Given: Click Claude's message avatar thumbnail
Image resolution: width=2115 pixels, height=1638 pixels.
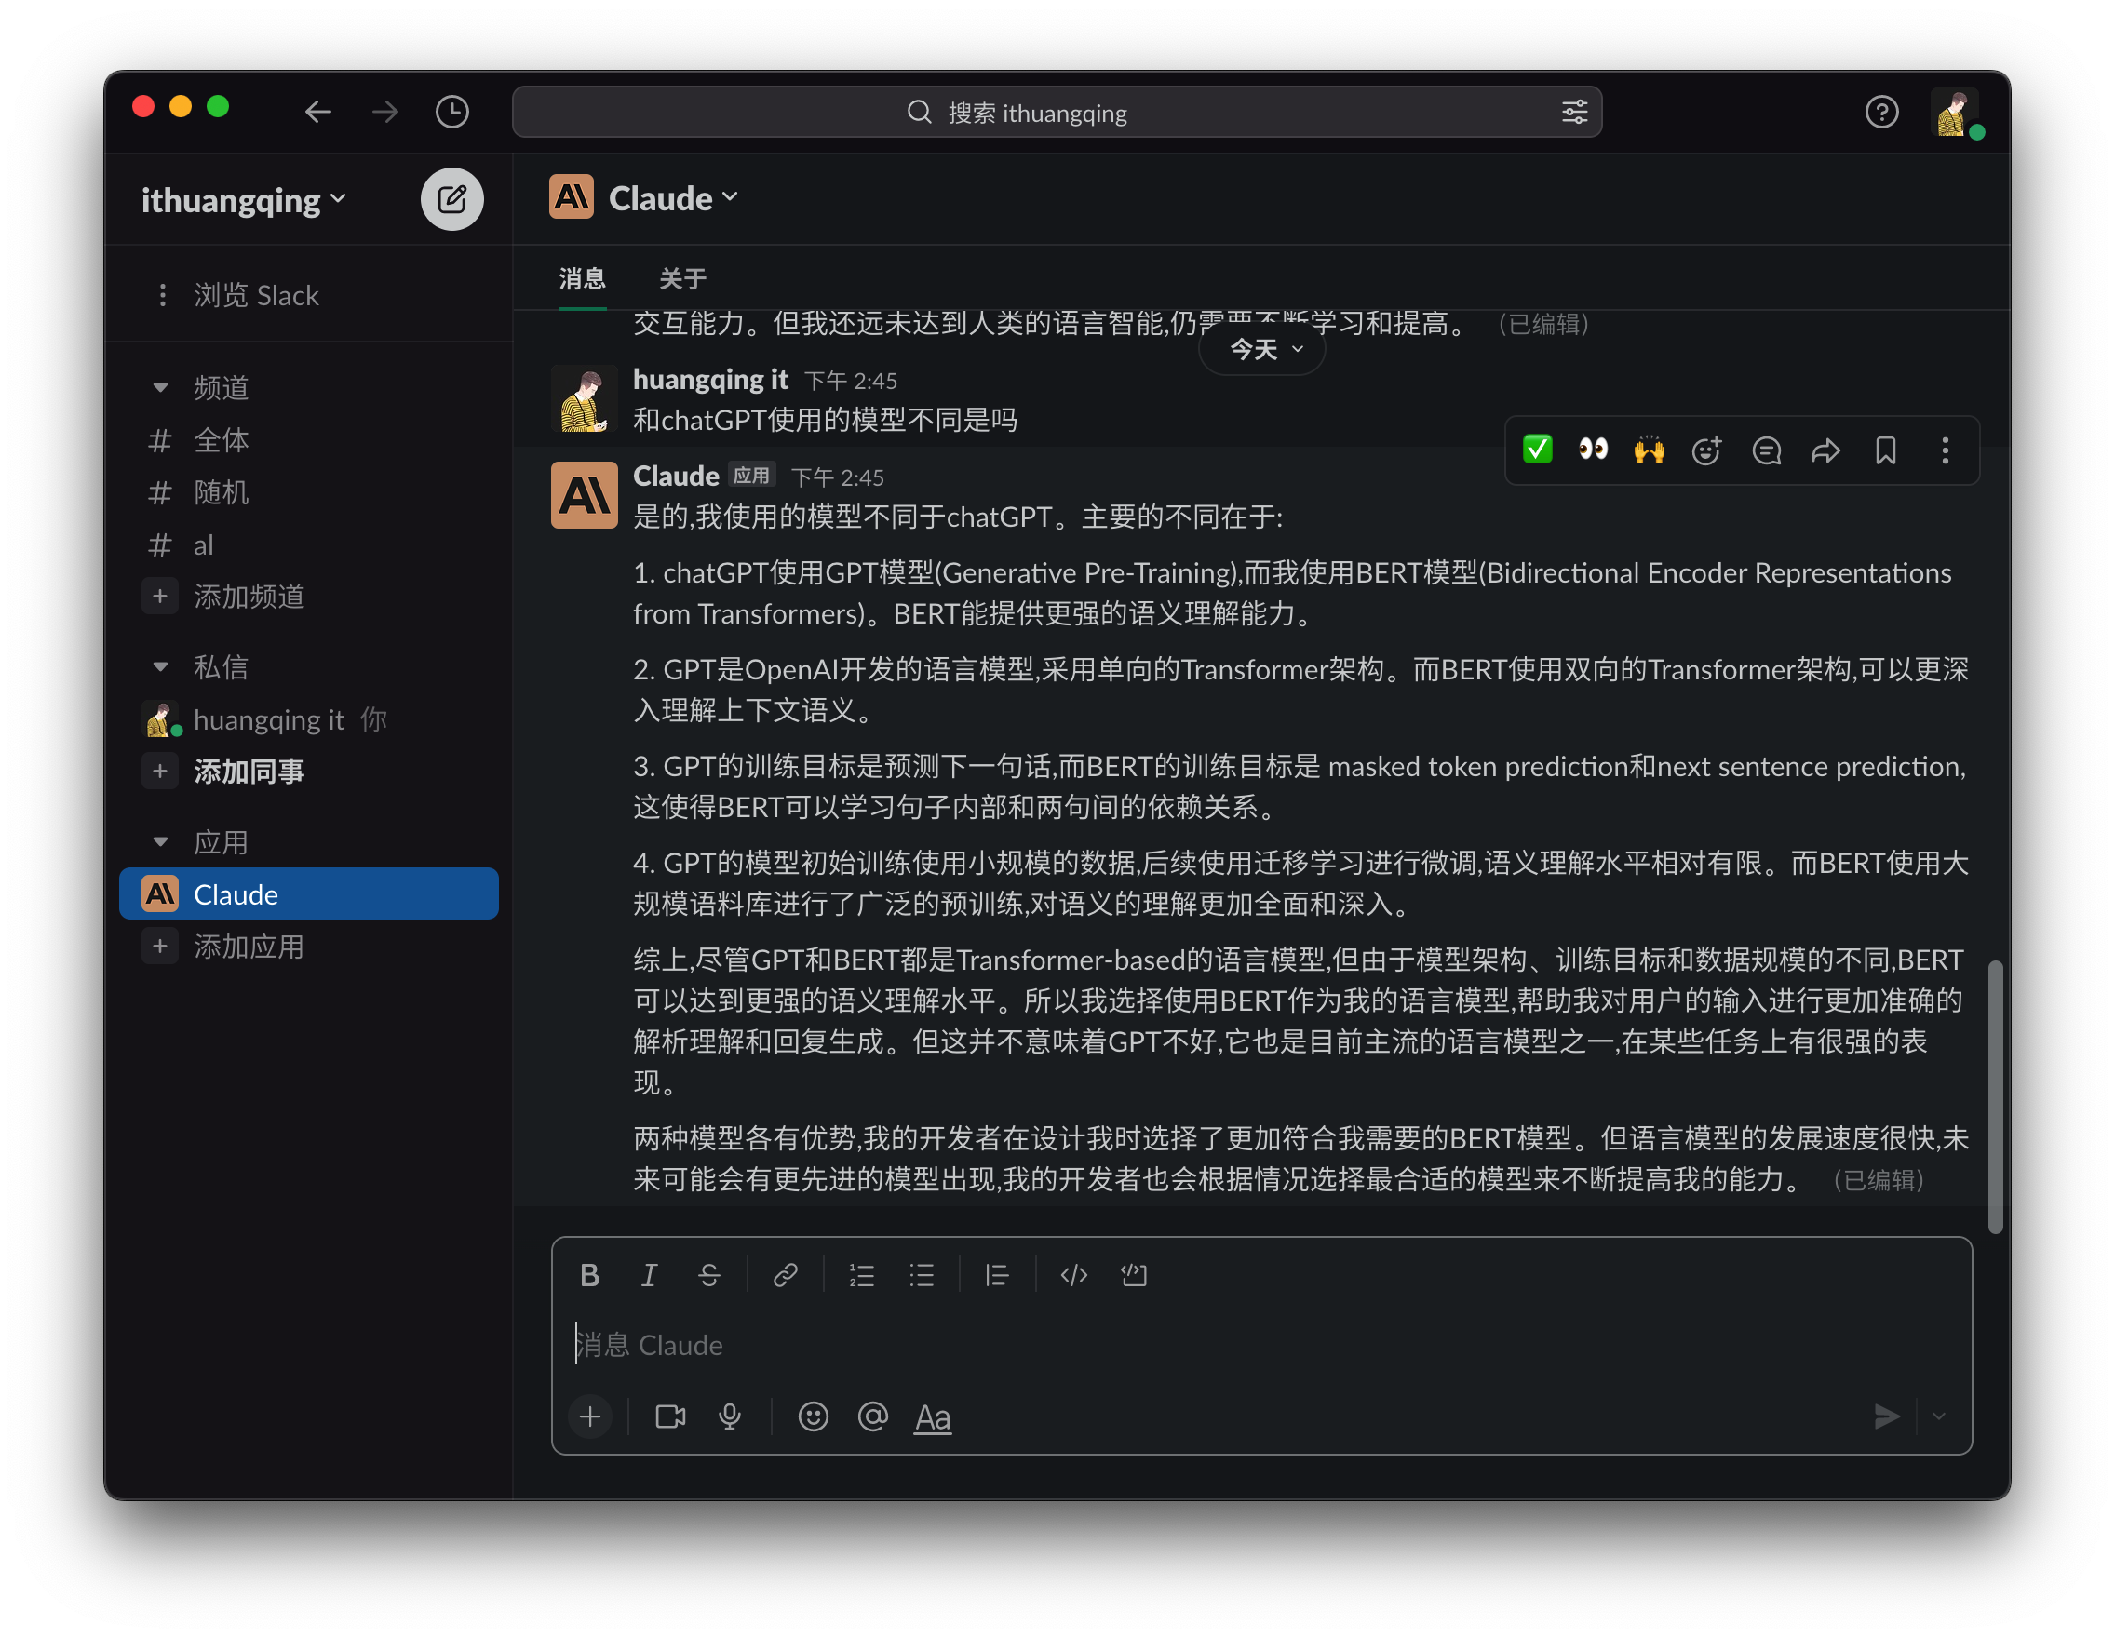Looking at the screenshot, I should 584,495.
